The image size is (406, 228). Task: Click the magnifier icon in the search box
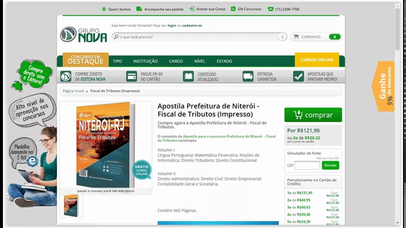[116, 37]
